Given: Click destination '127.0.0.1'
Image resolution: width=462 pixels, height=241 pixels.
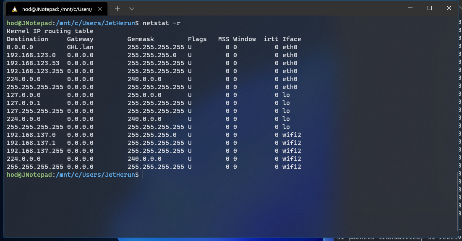Looking at the screenshot, I should 23,102.
